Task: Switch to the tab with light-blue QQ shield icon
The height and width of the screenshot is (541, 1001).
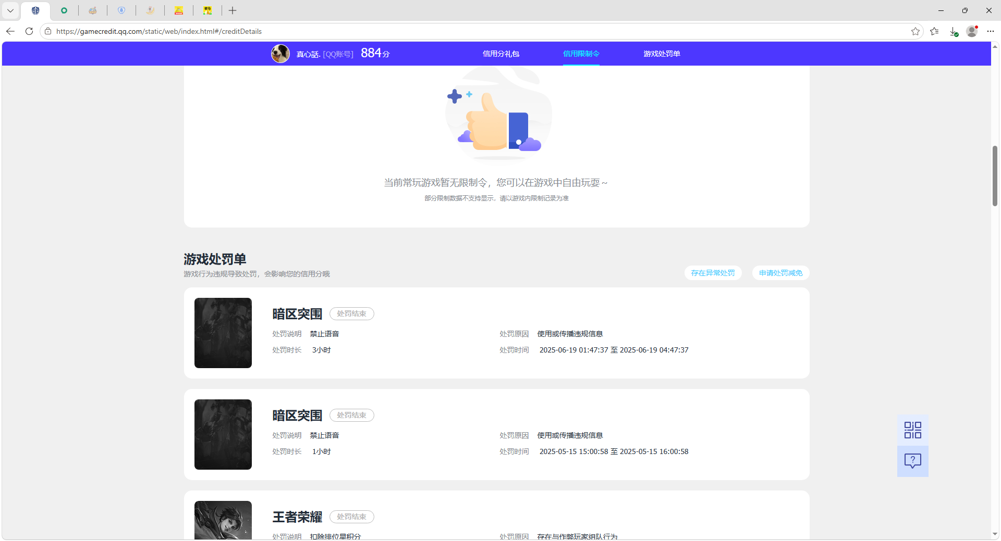Action: point(121,10)
